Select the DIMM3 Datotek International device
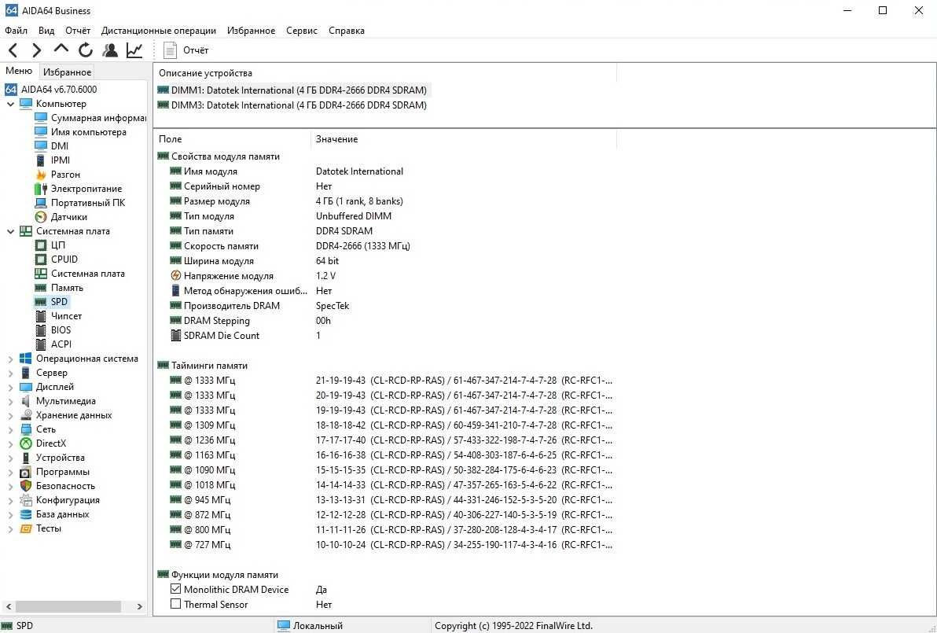Viewport: 937px width, 633px height. [292, 105]
